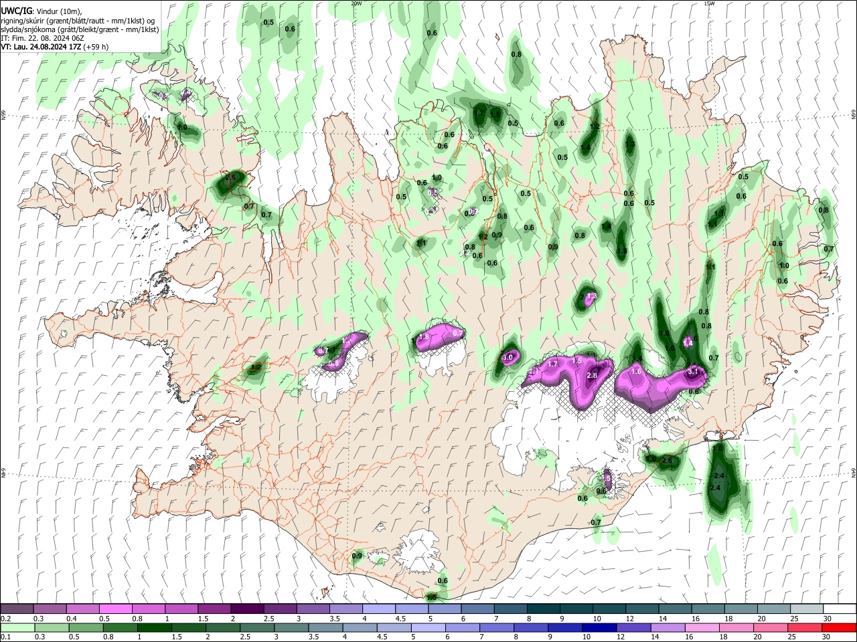Click the 3.1 value on eastern purple area
This screenshot has width=857, height=642.
tap(693, 371)
